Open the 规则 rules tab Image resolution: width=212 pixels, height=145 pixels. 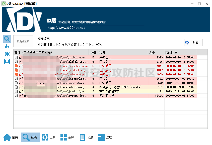coord(67,137)
